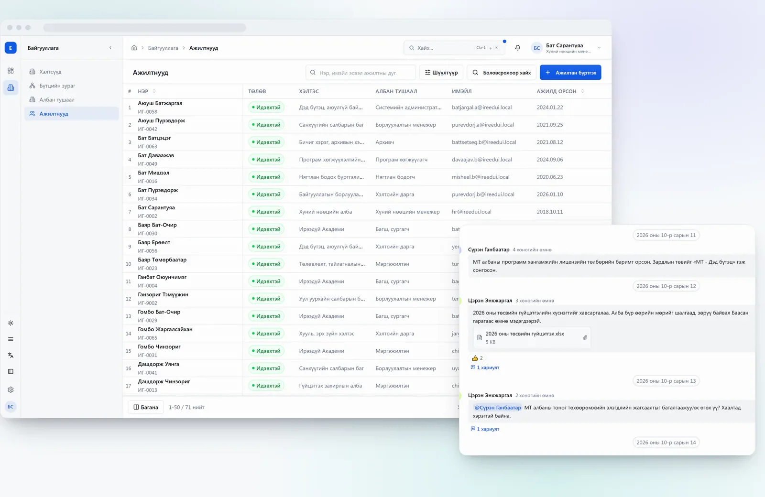Toggle the thumbs-up reaction on the budget message

478,358
